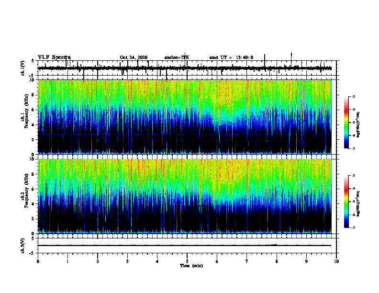Click the "-3" label on ch.1 colorbar

pyautogui.click(x=353, y=96)
